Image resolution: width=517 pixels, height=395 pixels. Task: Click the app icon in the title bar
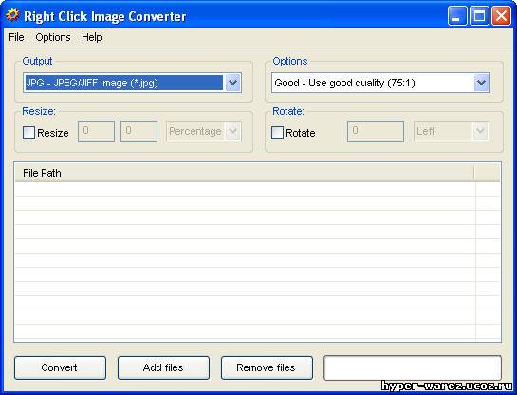pyautogui.click(x=12, y=15)
